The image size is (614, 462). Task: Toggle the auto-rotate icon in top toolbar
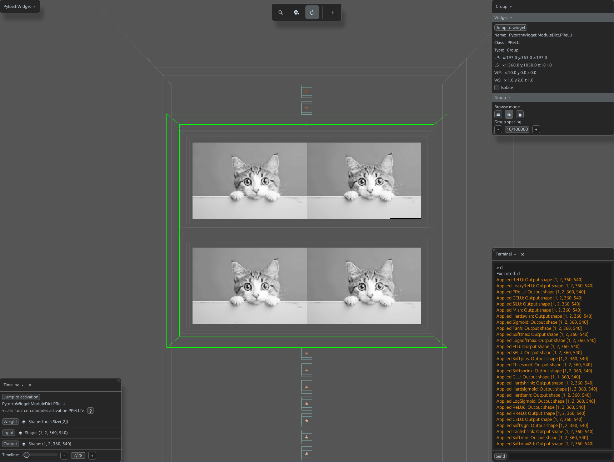click(312, 13)
